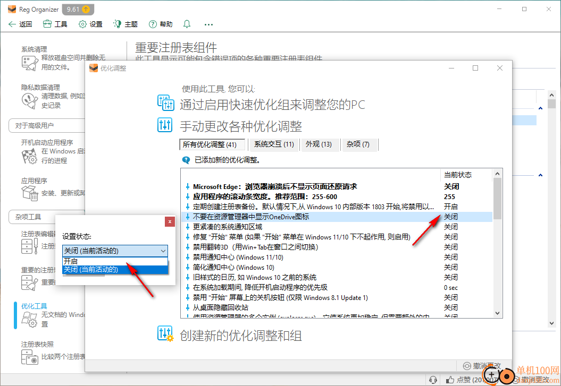Click main window scrollbar down arrow
This screenshot has height=386, width=561.
tap(551, 323)
